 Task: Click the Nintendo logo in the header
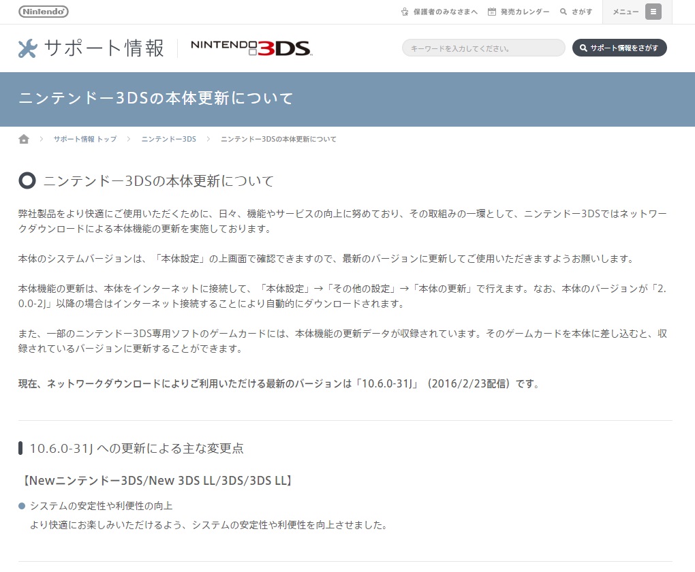point(44,12)
